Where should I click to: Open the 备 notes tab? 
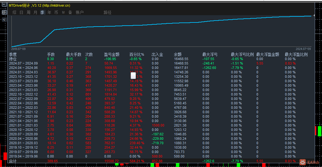pyautogui.click(x=70, y=13)
